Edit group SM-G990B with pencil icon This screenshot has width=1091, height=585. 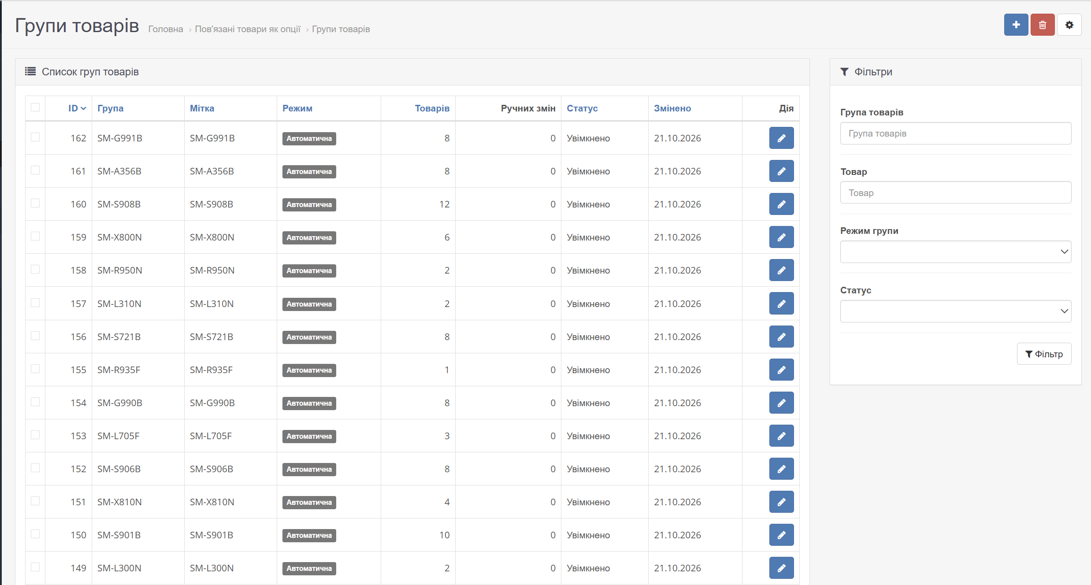(781, 403)
